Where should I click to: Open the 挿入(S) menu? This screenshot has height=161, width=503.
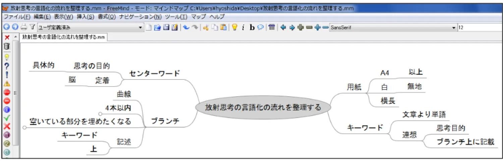click(85, 17)
